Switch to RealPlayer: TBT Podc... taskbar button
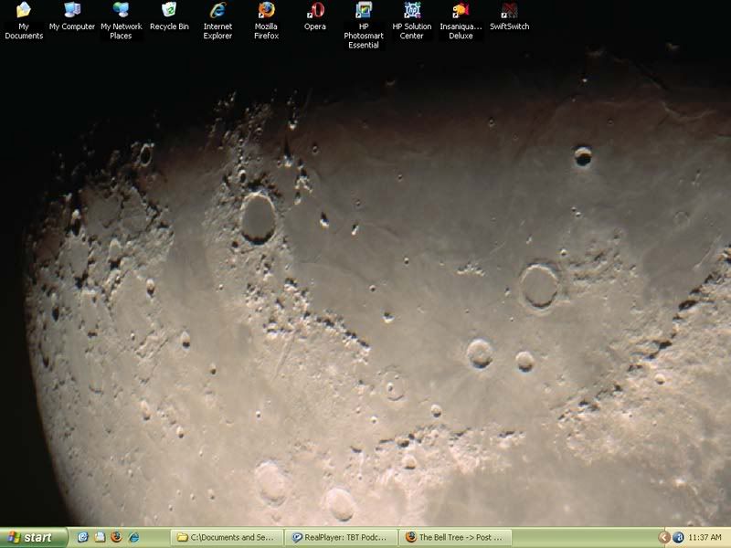 pyautogui.click(x=340, y=537)
